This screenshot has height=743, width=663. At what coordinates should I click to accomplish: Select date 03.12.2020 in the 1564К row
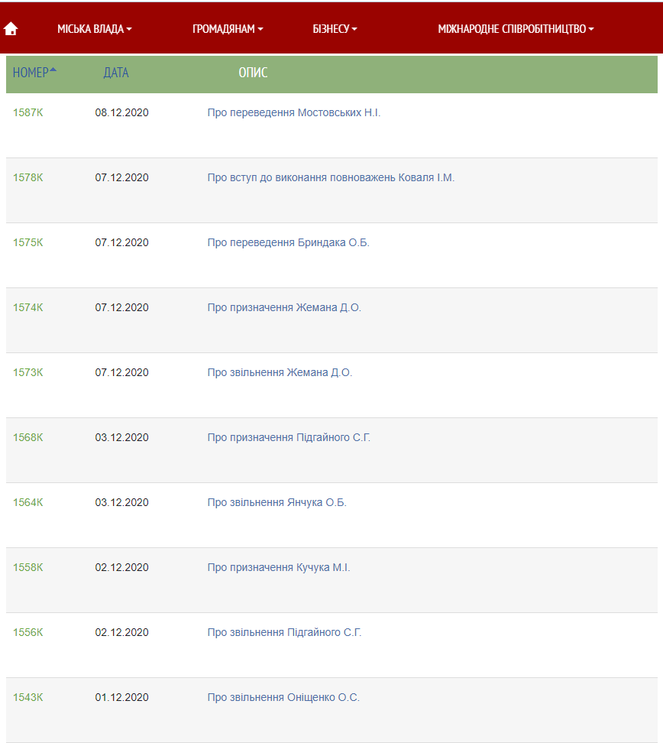(x=121, y=502)
